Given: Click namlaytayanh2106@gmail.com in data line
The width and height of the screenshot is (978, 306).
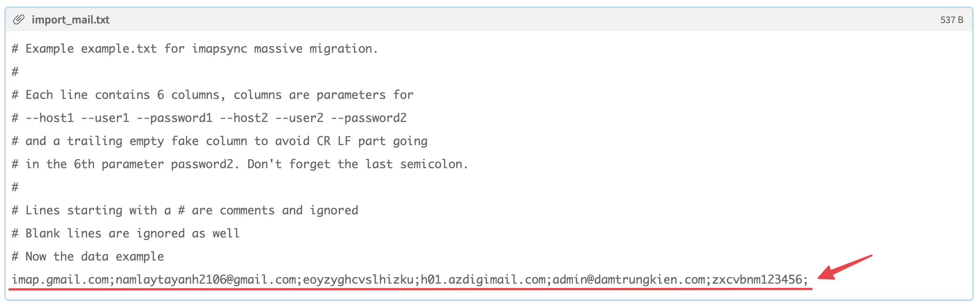Looking at the screenshot, I should click(x=205, y=280).
